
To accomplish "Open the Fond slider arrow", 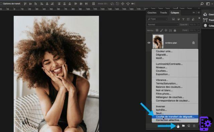I will click(x=199, y=30).
